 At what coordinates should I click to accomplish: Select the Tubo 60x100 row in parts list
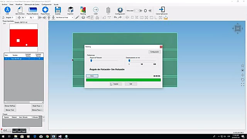pyautogui.click(x=24, y=59)
